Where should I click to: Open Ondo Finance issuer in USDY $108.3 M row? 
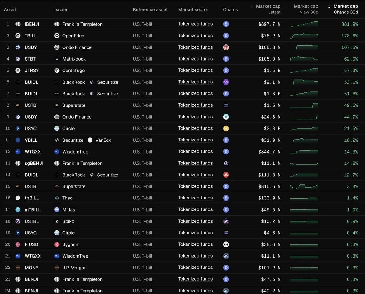click(77, 47)
